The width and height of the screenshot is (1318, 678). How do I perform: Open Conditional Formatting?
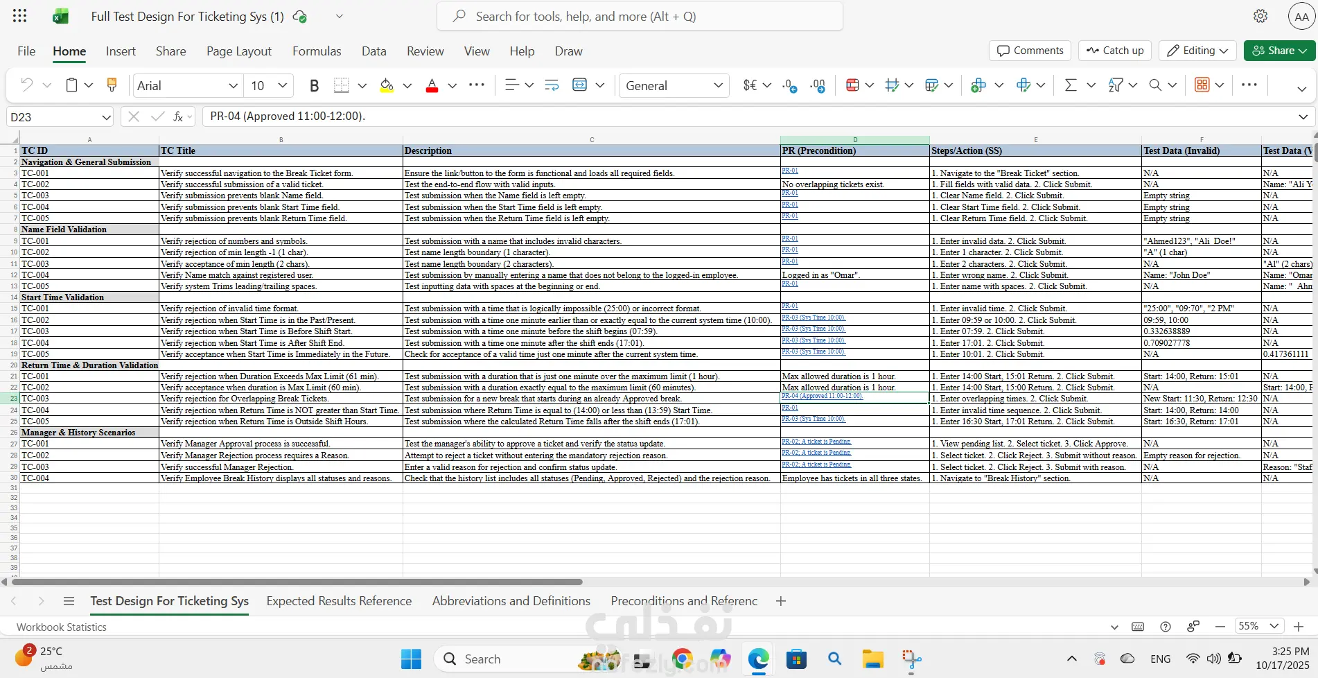pyautogui.click(x=852, y=85)
